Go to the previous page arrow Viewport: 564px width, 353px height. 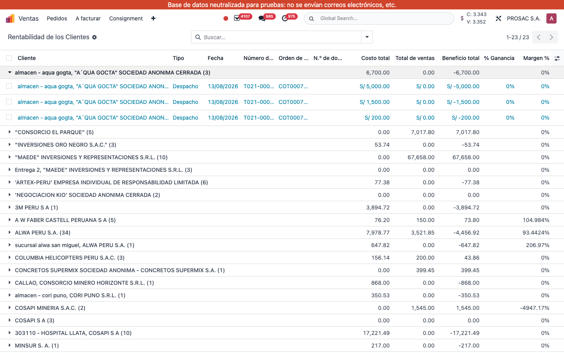tap(539, 37)
